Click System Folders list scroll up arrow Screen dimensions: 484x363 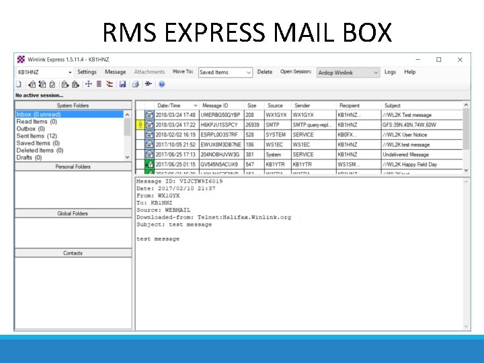(127, 114)
